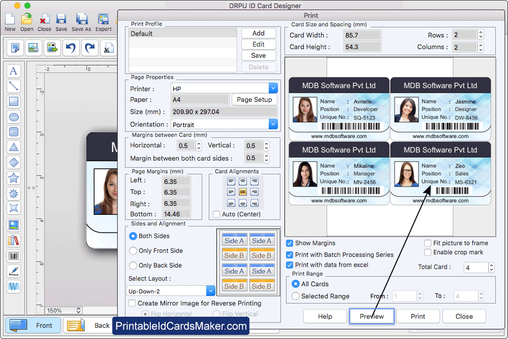The image size is (508, 339).
Task: Enable Auto (Center) card alignment
Action: (x=216, y=214)
